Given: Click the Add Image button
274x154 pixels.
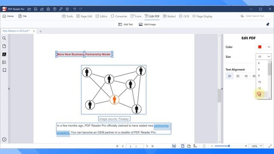Looking at the screenshot, I should coord(147,24).
